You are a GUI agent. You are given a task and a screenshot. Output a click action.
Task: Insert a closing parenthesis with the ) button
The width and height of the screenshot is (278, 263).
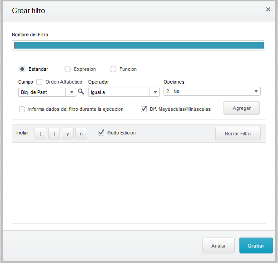click(x=54, y=134)
